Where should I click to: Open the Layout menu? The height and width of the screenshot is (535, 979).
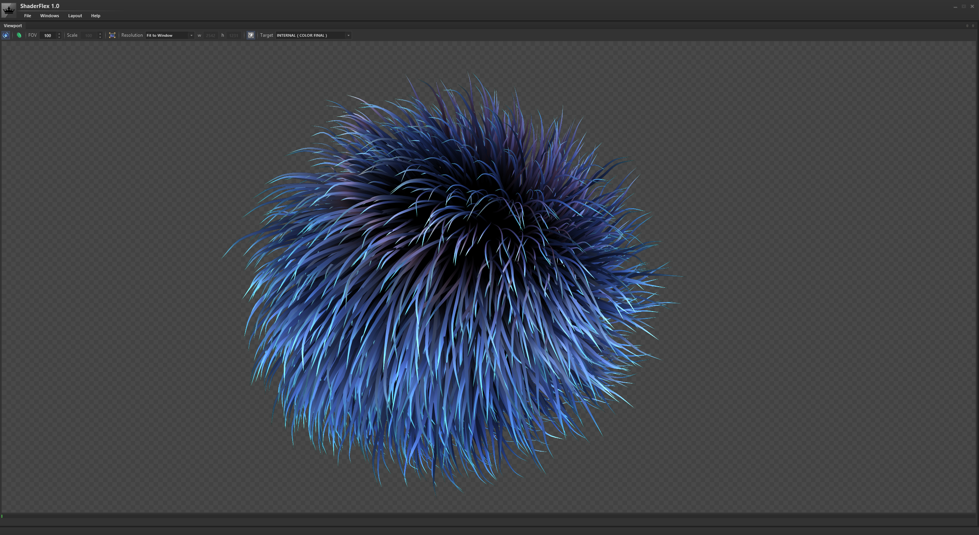(75, 16)
